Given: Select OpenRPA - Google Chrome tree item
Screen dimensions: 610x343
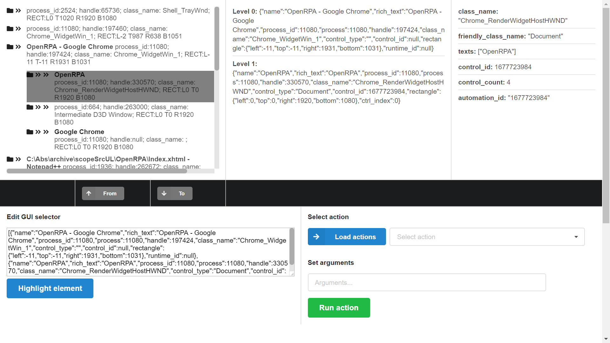Looking at the screenshot, I should coord(118,54).
